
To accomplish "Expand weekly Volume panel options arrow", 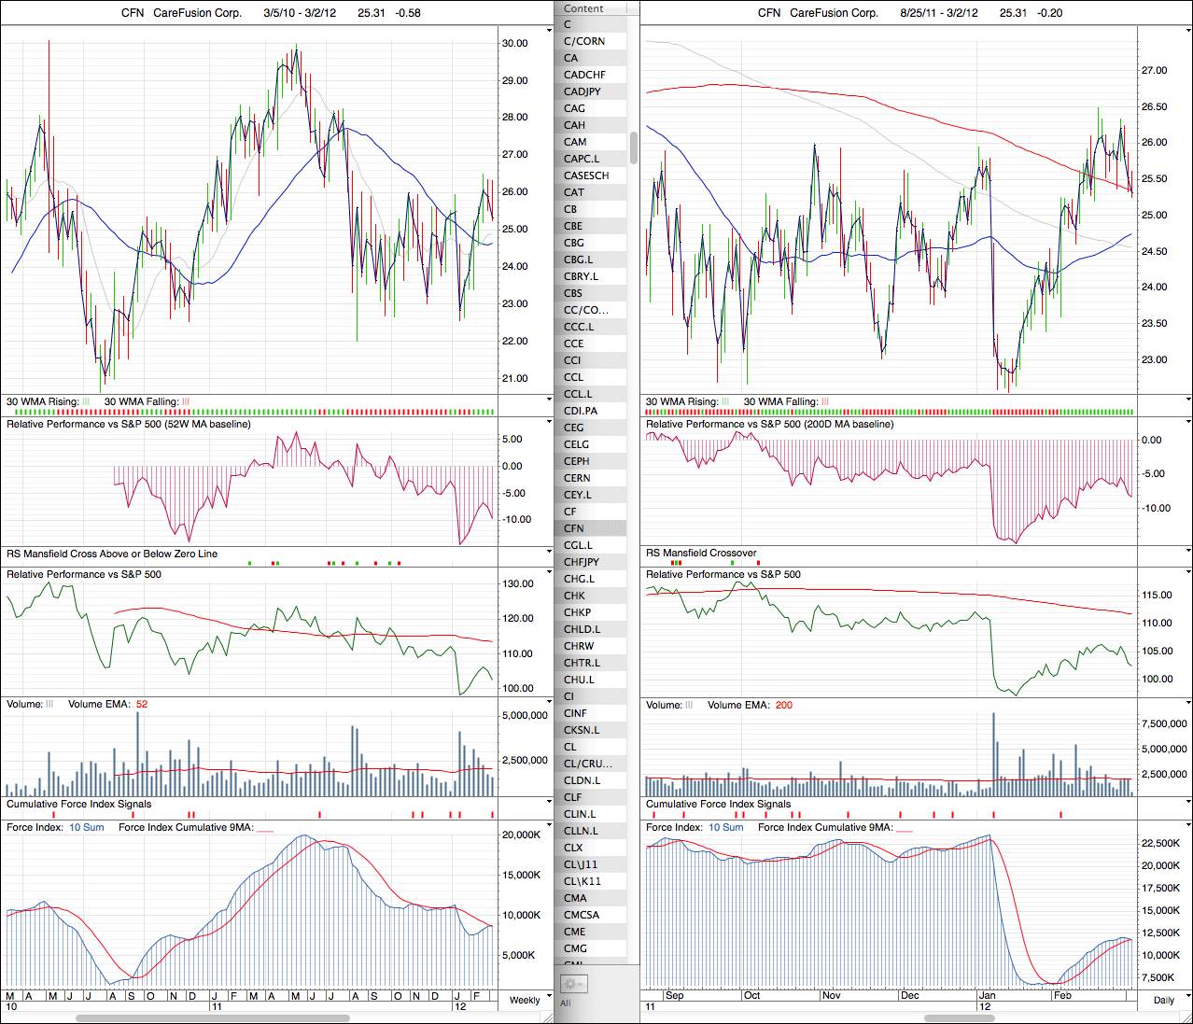I will 549,702.
